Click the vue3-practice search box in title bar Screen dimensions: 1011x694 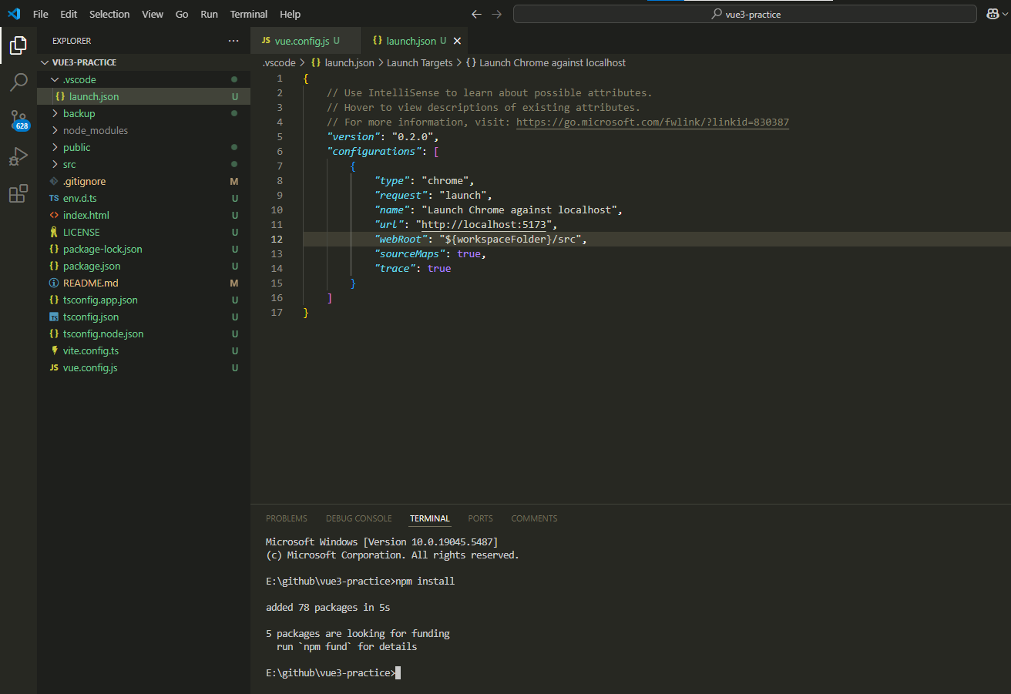[x=744, y=13]
